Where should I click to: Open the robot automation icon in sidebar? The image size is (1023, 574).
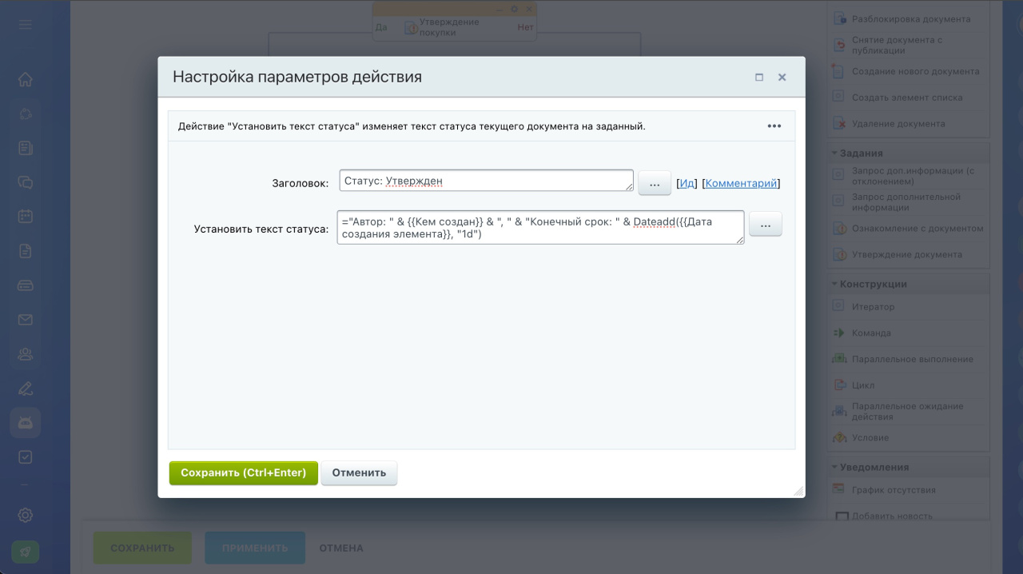coord(26,423)
